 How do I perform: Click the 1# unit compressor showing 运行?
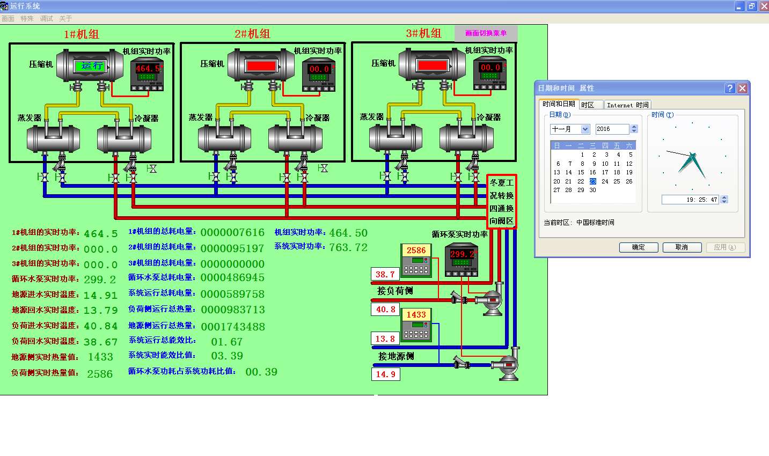tap(91, 66)
